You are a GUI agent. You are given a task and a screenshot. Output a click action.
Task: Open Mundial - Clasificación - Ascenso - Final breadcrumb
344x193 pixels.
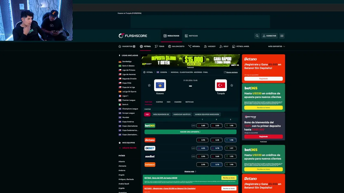pos(189,72)
